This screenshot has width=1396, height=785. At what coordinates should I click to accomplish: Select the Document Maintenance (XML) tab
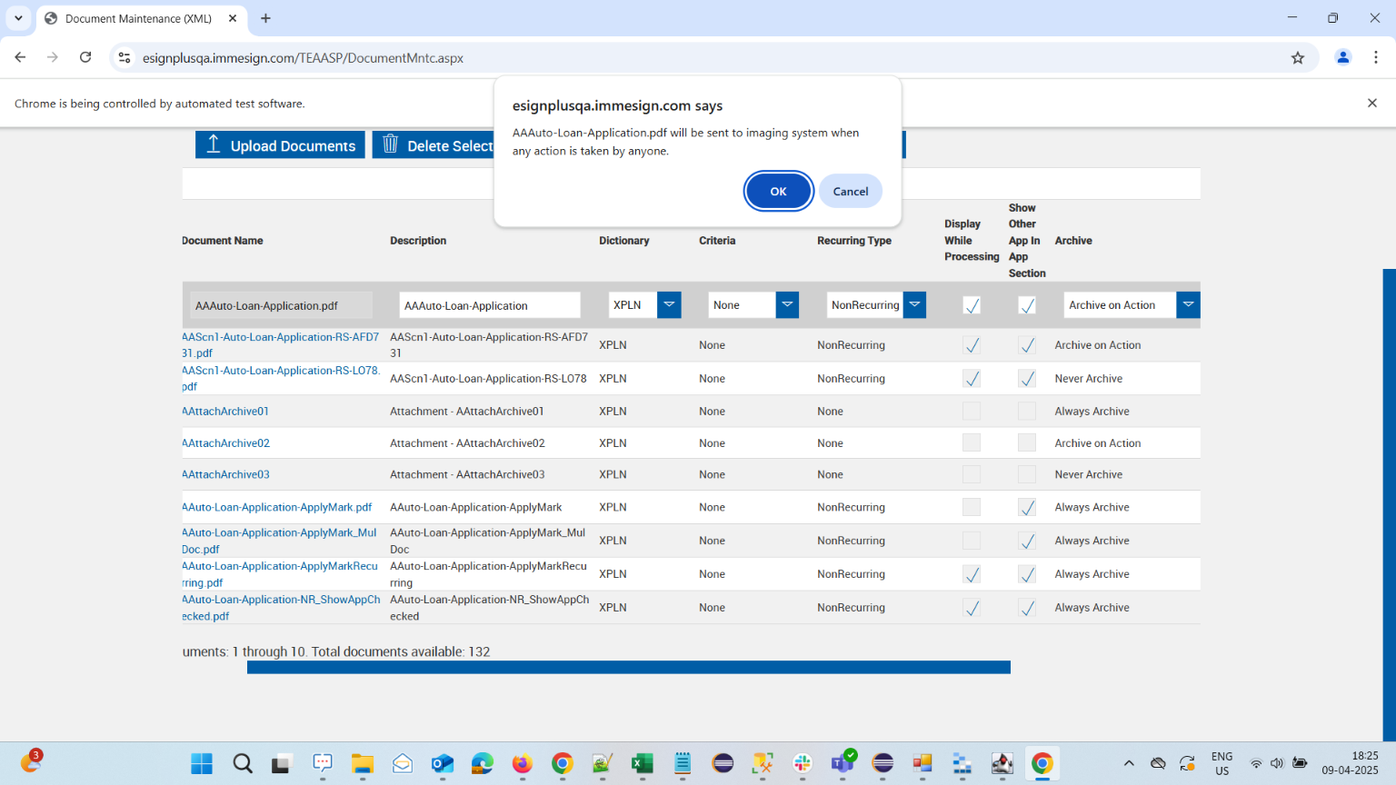tap(141, 18)
